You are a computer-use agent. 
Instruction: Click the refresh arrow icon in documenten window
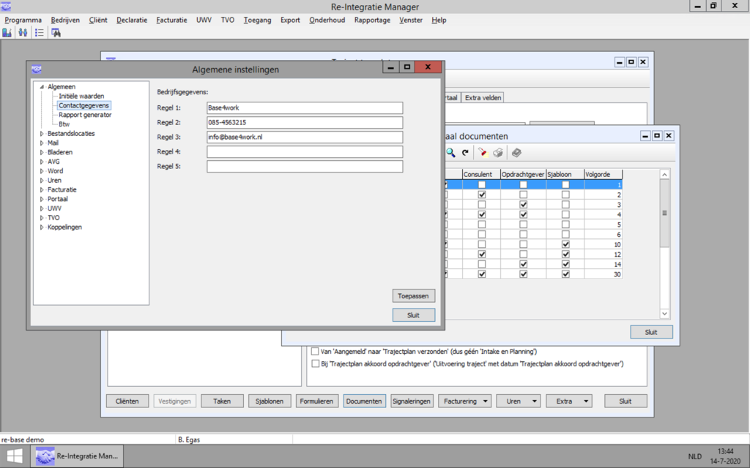(465, 153)
